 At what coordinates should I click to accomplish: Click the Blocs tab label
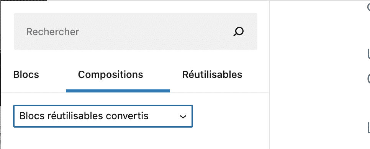26,74
